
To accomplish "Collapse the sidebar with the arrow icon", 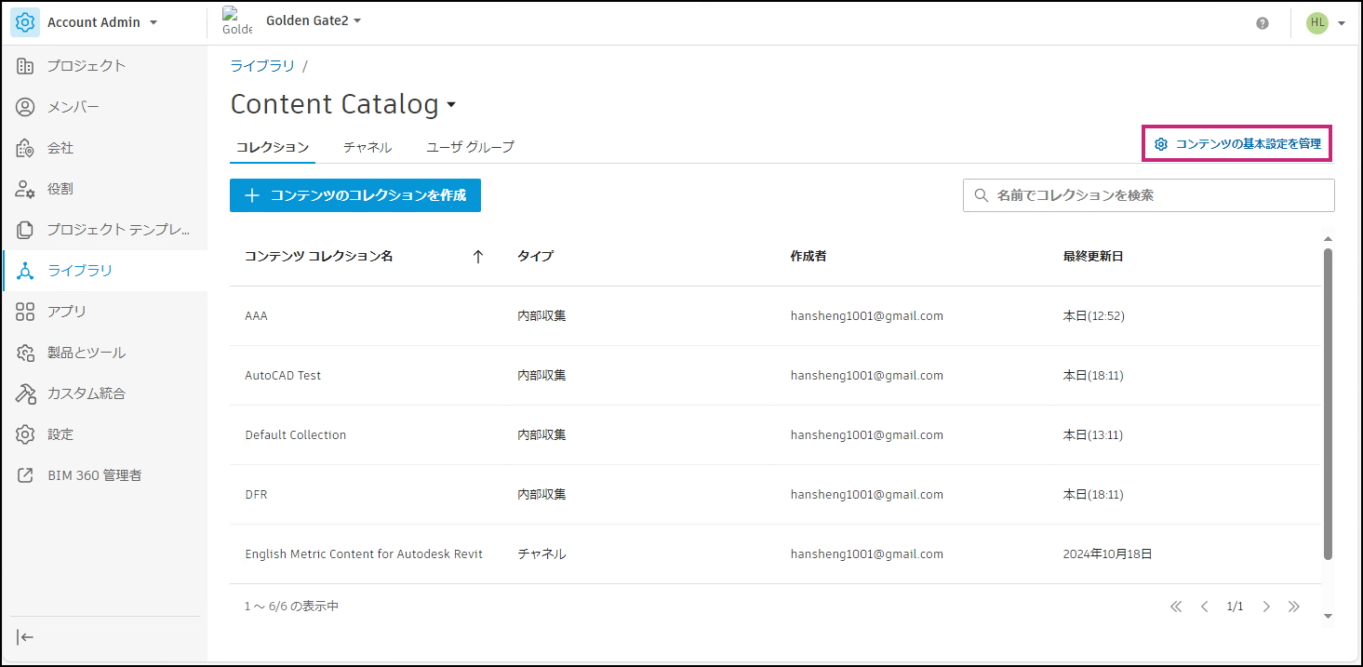I will (26, 637).
